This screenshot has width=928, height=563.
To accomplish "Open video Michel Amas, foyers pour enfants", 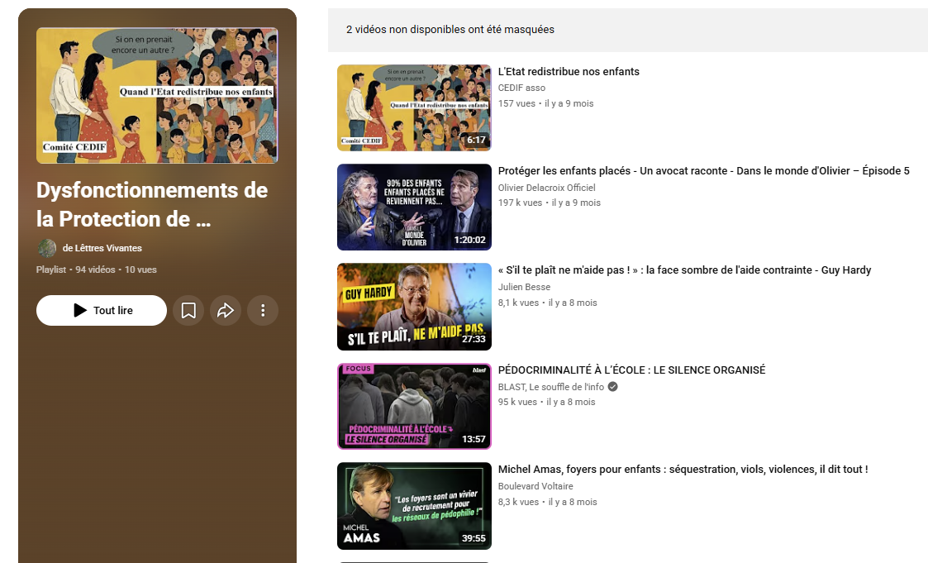I will (x=683, y=470).
